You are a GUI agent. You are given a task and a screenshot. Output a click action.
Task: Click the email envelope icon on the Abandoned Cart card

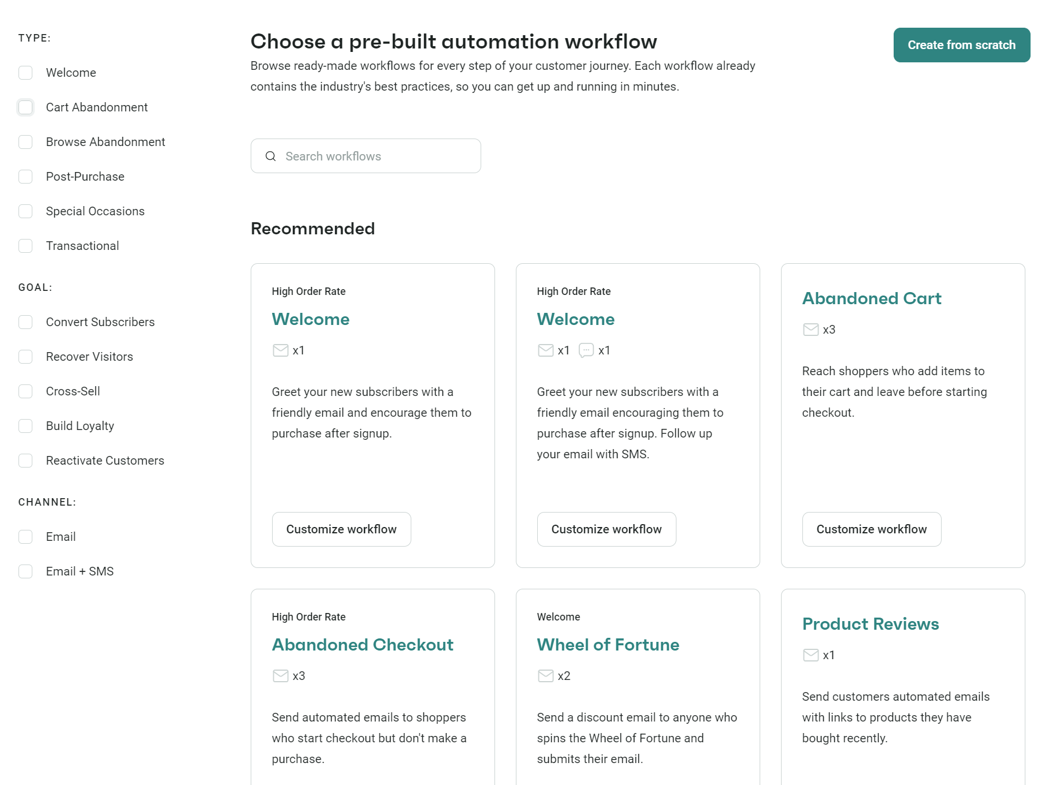(810, 330)
